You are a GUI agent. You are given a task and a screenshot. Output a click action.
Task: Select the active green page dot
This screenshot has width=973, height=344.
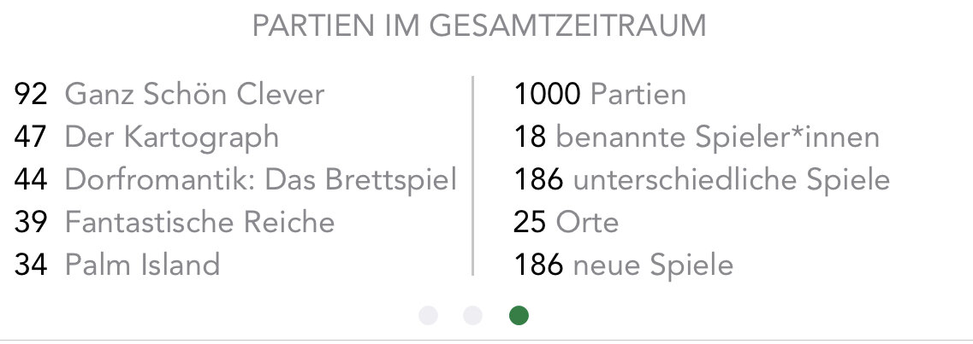[x=518, y=316]
